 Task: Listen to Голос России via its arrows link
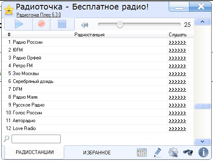pos(177,113)
